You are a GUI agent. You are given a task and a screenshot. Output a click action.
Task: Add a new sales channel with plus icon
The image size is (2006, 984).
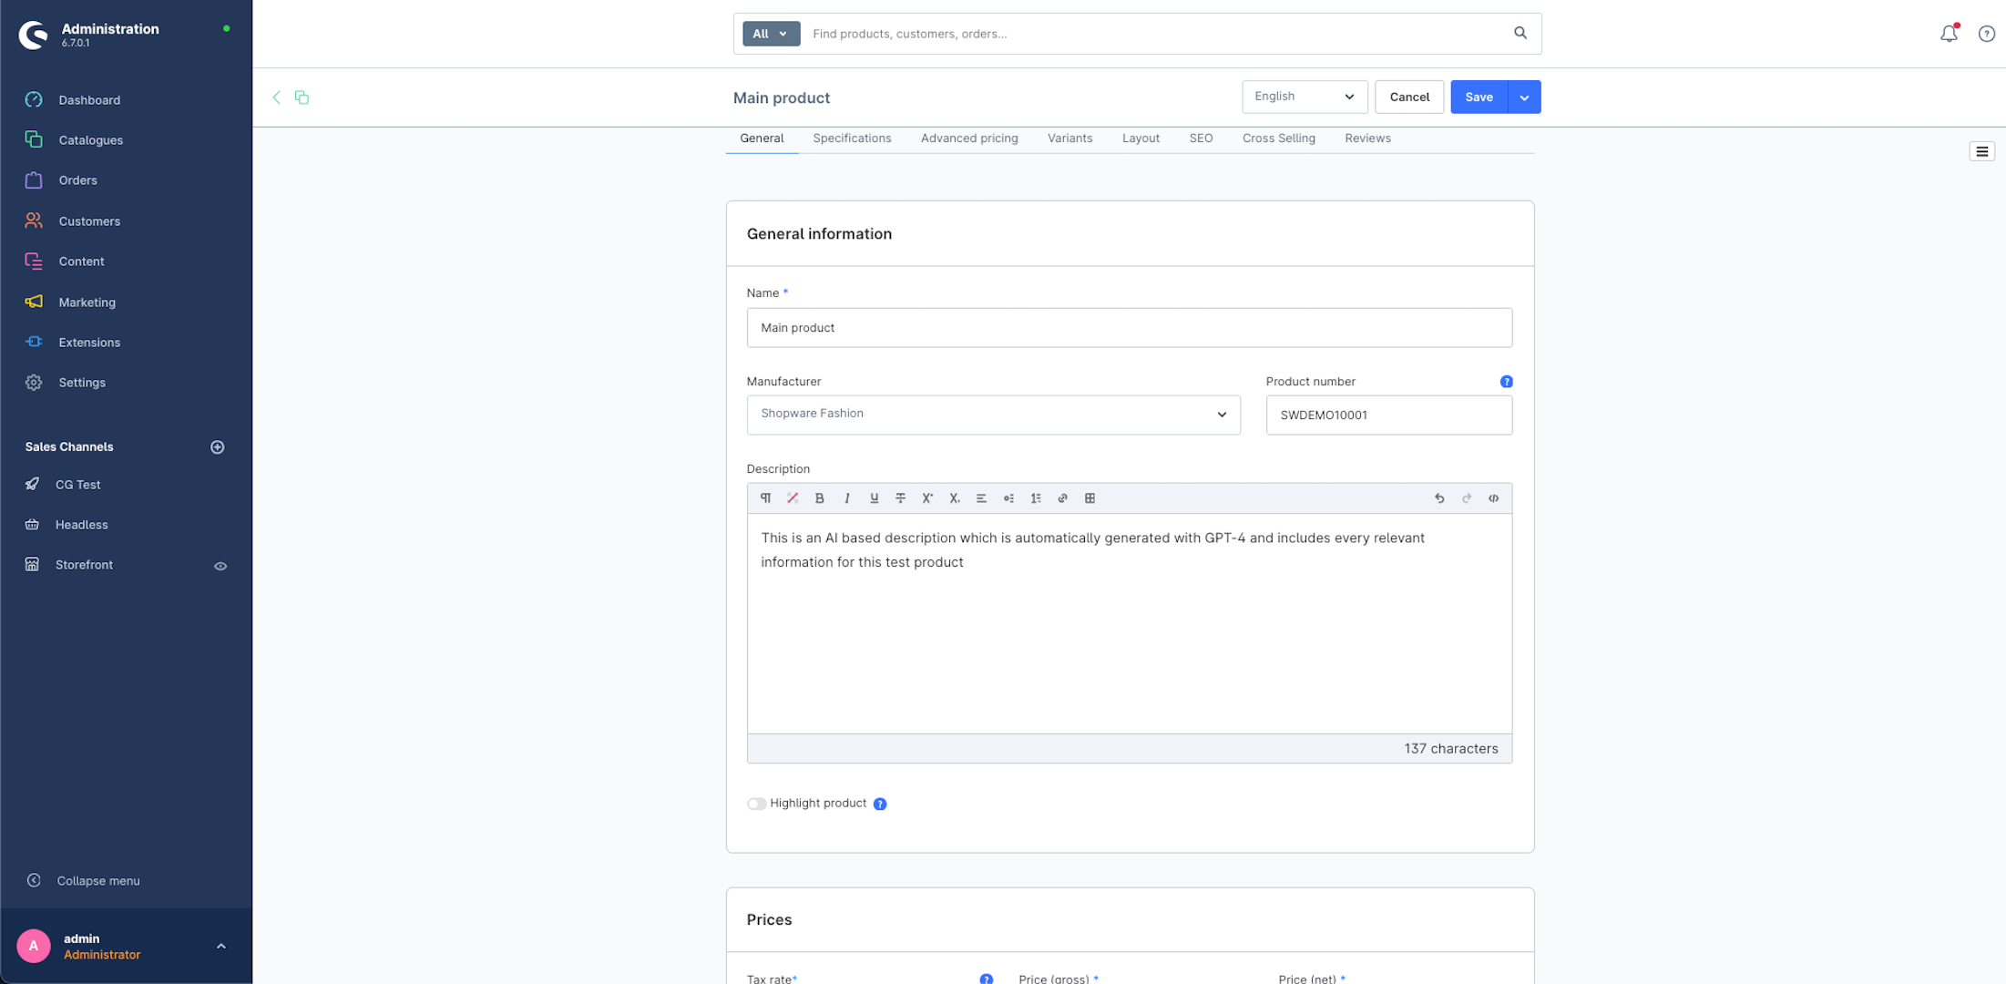tap(218, 446)
